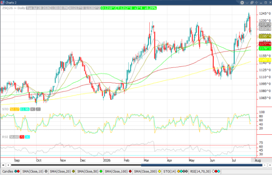Open SMA(Close,20) study settings

[x=62, y=172]
